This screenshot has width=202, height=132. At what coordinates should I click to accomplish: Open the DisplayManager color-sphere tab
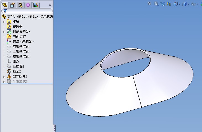click(x=36, y=5)
